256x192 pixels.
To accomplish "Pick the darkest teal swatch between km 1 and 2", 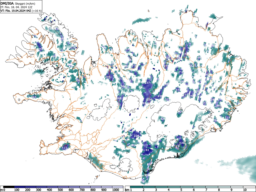I will click(x=136, y=187).
